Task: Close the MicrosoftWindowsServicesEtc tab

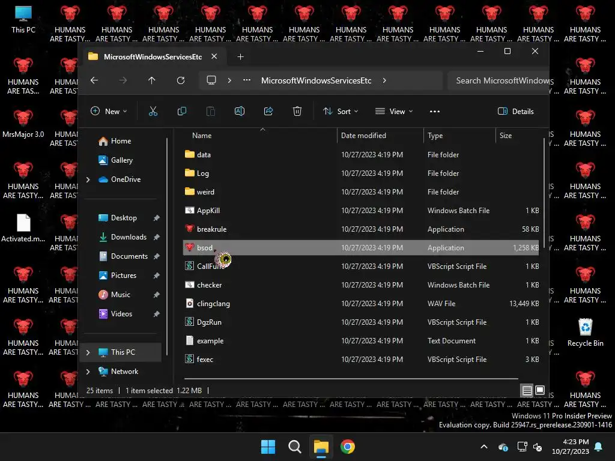Action: [214, 56]
